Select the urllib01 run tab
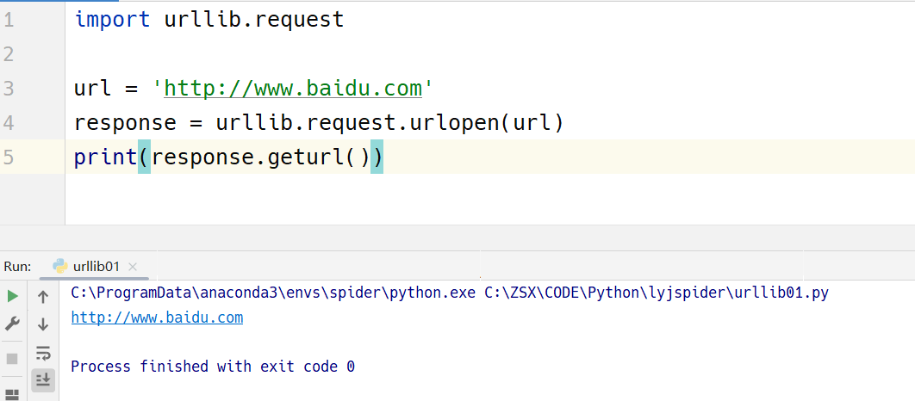This screenshot has width=915, height=401. (x=96, y=267)
